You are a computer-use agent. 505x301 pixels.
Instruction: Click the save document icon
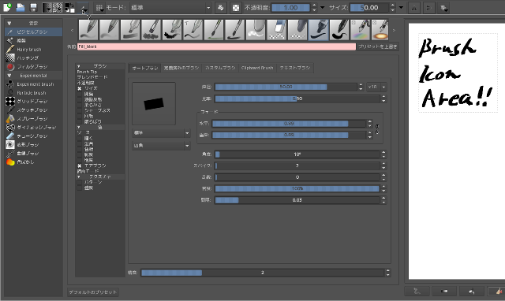click(x=33, y=7)
